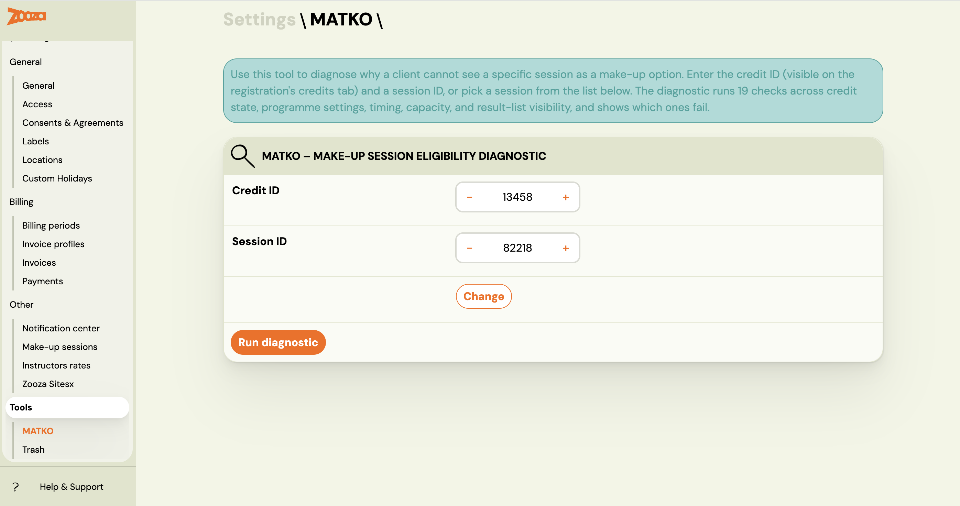The width and height of the screenshot is (960, 506).
Task: Select MATKO under Tools
Action: pyautogui.click(x=37, y=431)
